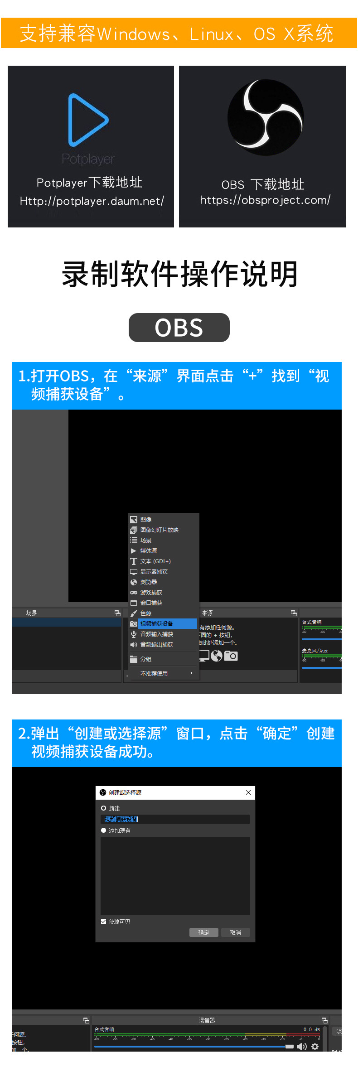This screenshot has height=1067, width=358.
Task: Open the Http://potplayer.daum.net/ download link
Action: pyautogui.click(x=92, y=201)
